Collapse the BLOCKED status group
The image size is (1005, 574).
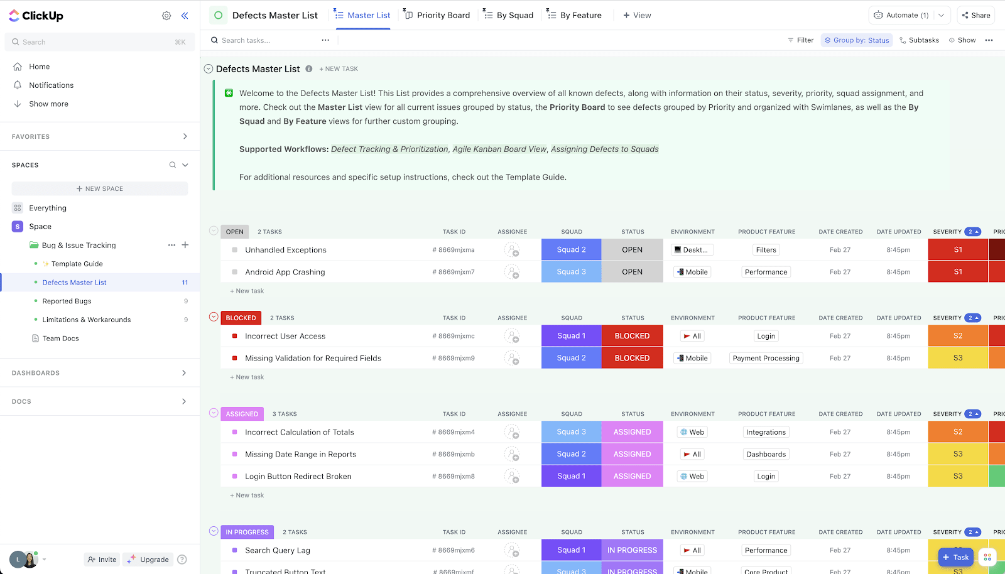[214, 317]
